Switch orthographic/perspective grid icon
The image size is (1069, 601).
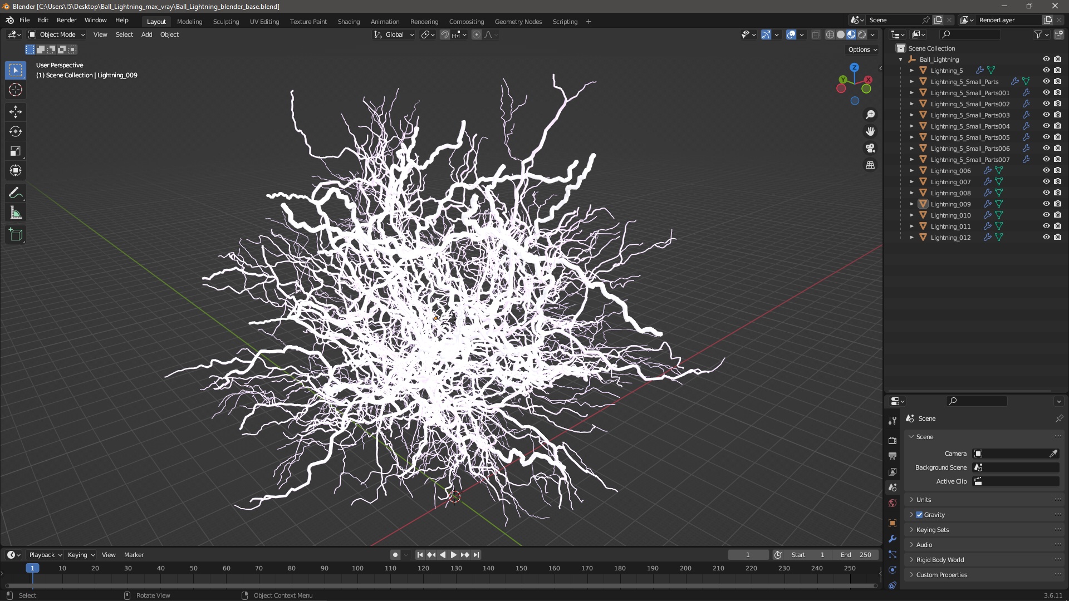click(870, 165)
